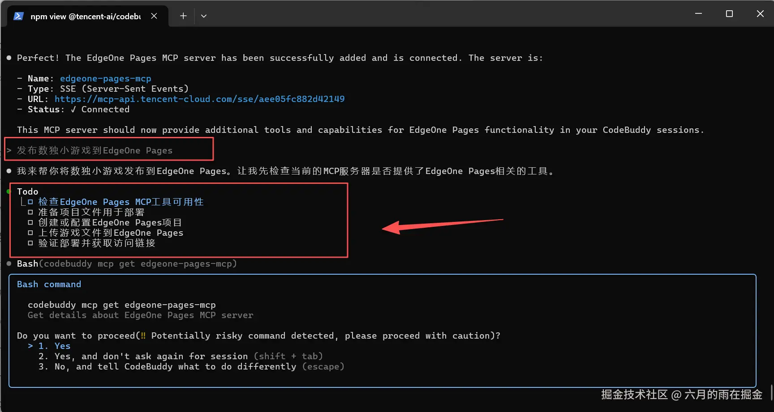Open the mcp-api.tencent-cloud.com SSE URL
The image size is (774, 412).
pos(200,99)
